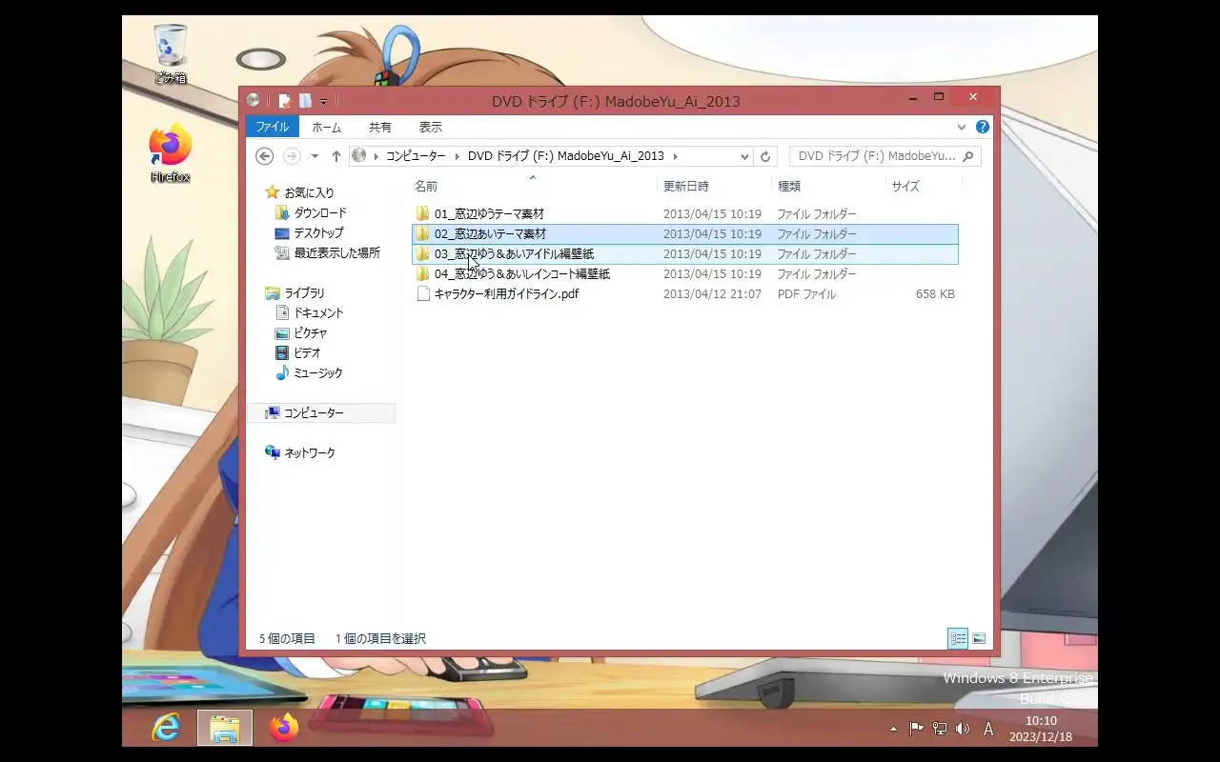Screen dimensions: 1220x762
Task: Open Customize Quick Access Toolbar dropdown
Action: coord(323,101)
